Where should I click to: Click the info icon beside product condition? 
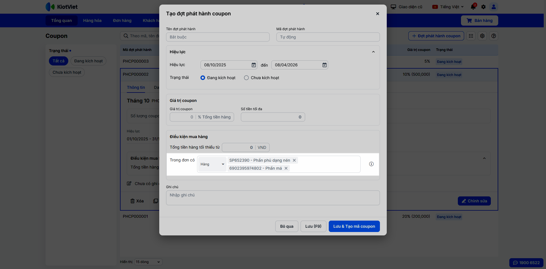371,164
